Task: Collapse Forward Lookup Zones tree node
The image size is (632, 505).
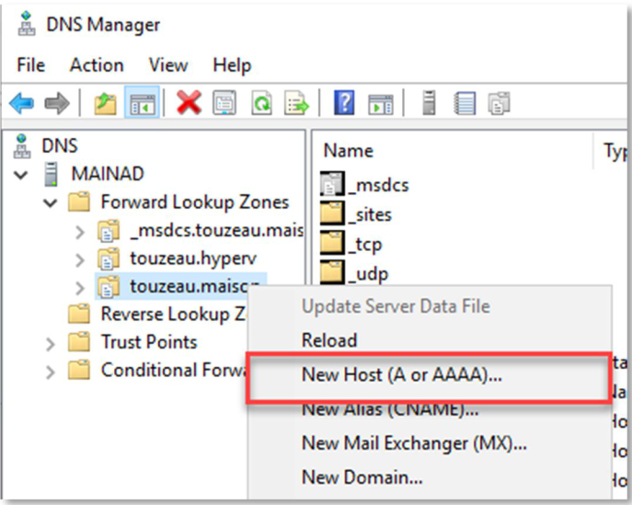Action: (x=50, y=202)
